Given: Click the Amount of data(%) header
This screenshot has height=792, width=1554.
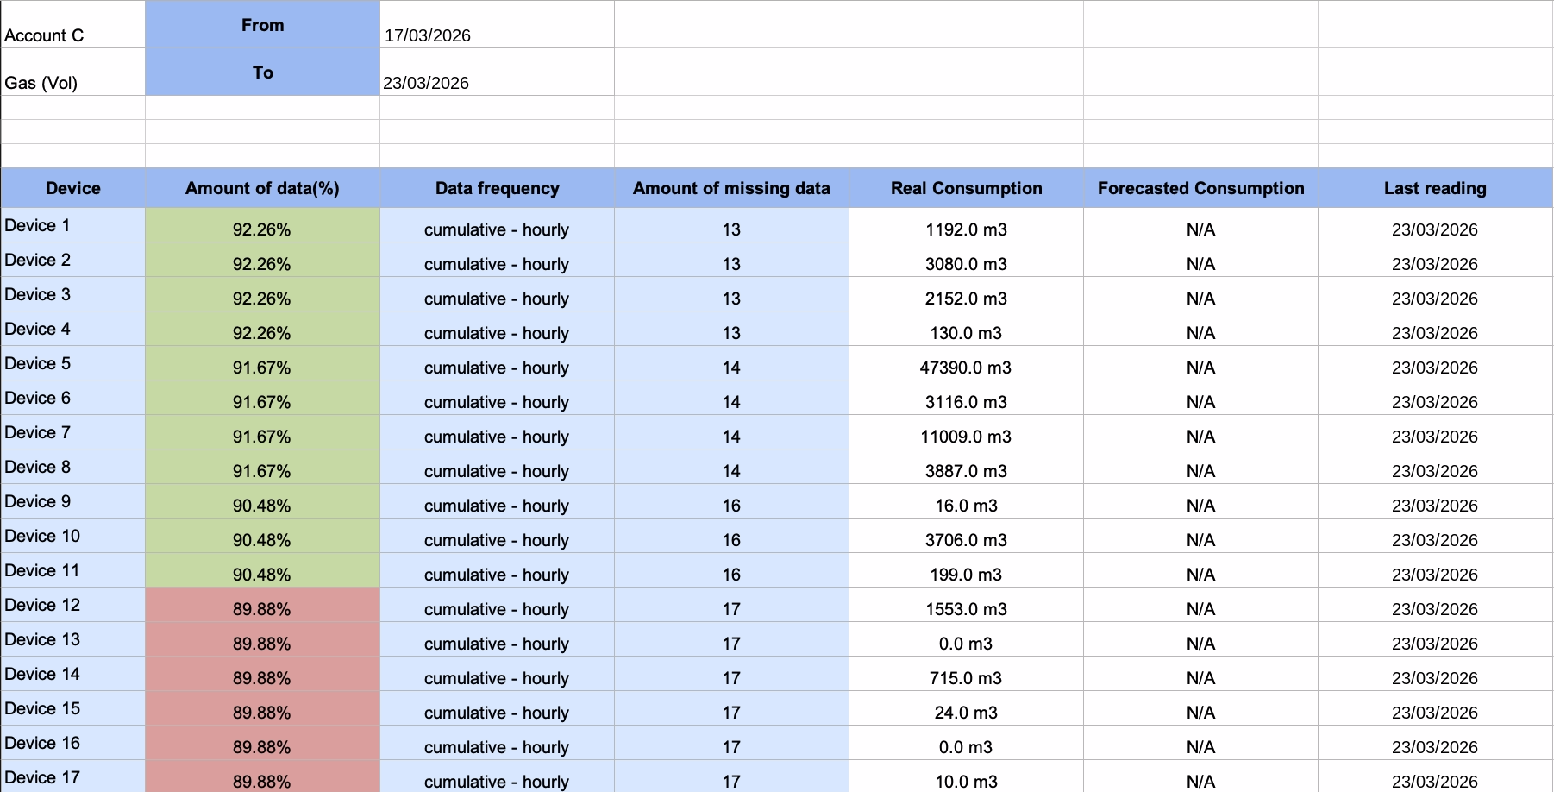Looking at the screenshot, I should tap(262, 188).
